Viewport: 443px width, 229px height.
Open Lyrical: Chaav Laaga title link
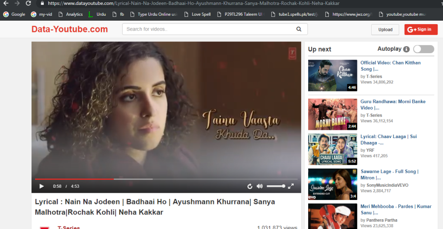click(388, 140)
